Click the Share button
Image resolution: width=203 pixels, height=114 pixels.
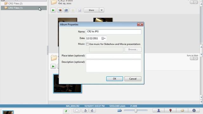[91, 10]
